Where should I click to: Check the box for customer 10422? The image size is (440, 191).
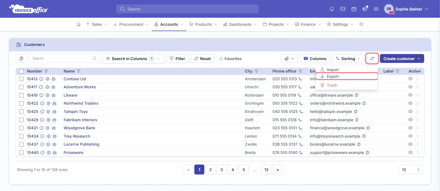coord(21,103)
